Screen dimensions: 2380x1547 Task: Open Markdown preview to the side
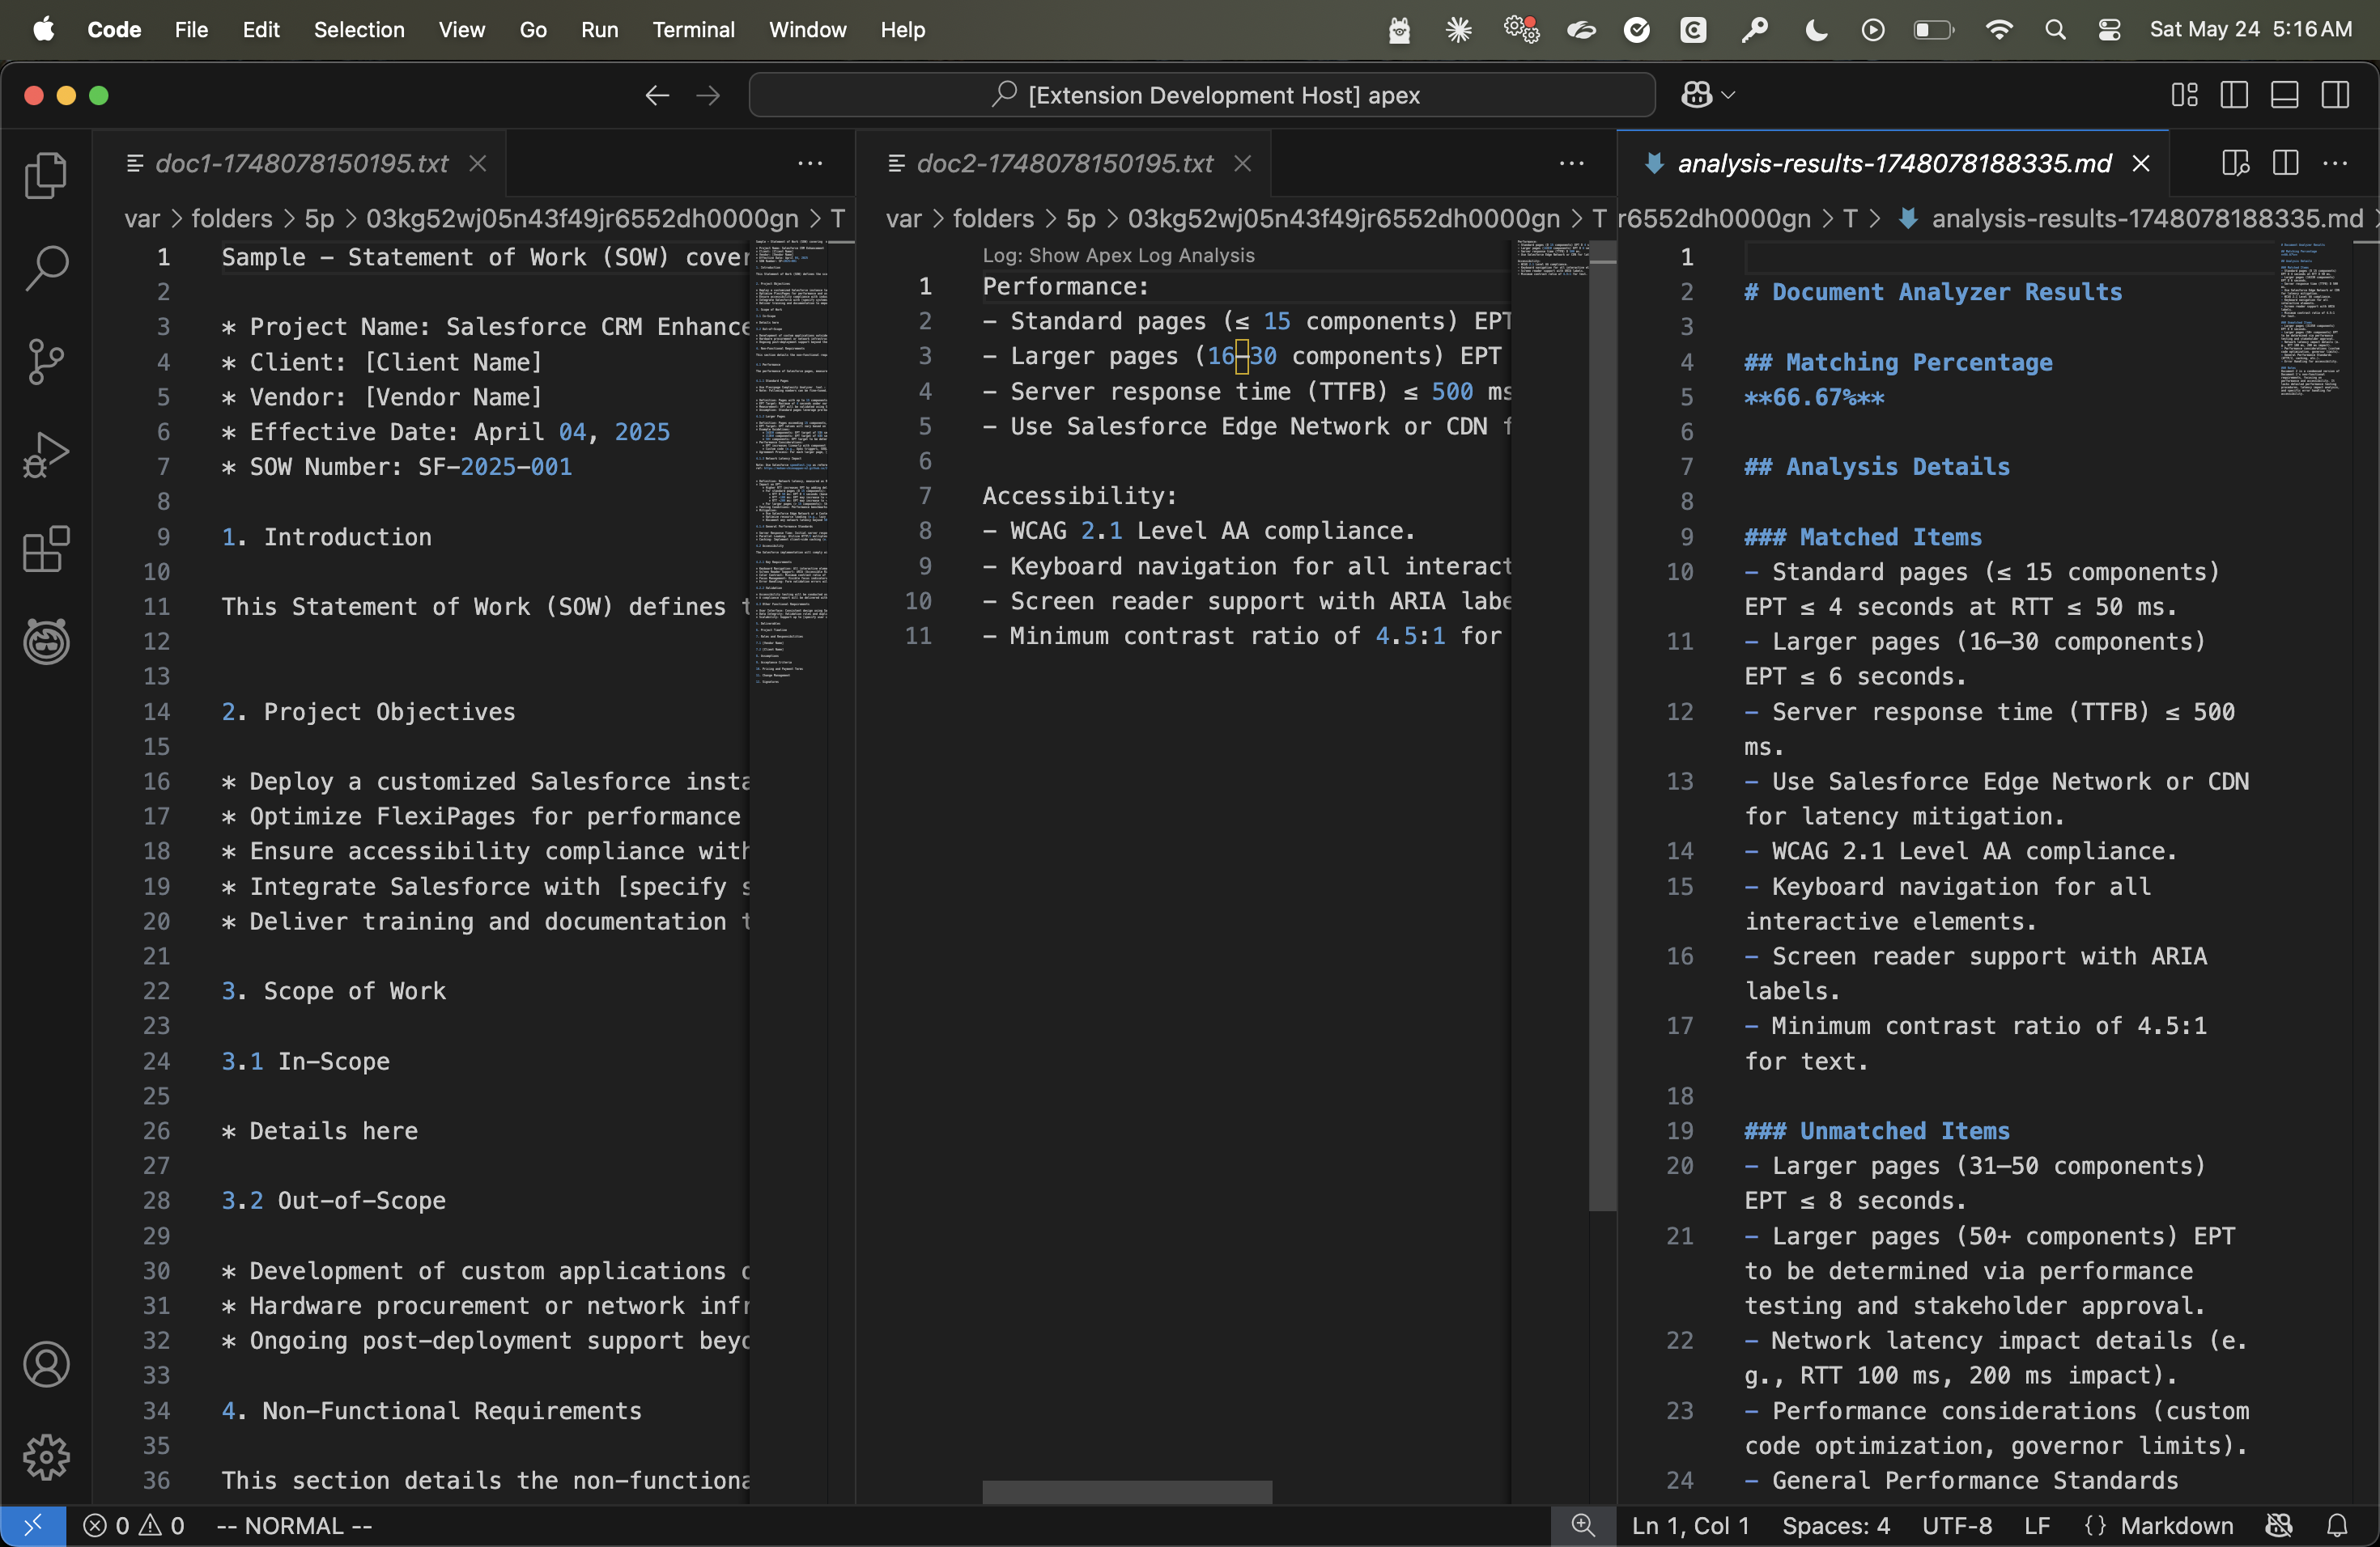(2235, 163)
